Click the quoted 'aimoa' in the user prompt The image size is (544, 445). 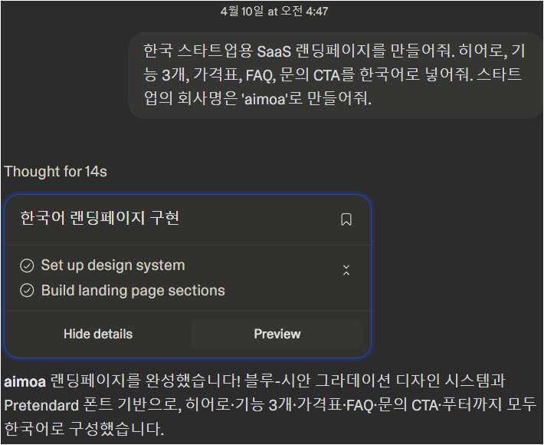click(x=264, y=100)
